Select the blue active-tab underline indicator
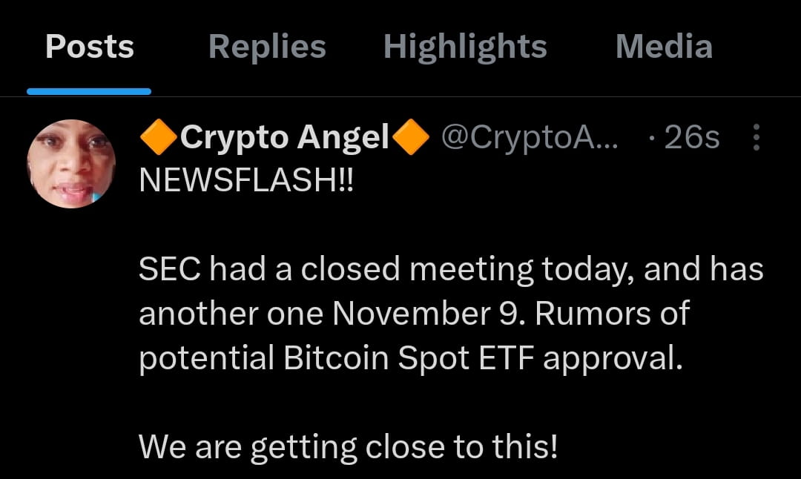Viewport: 801px width, 479px height. point(88,89)
